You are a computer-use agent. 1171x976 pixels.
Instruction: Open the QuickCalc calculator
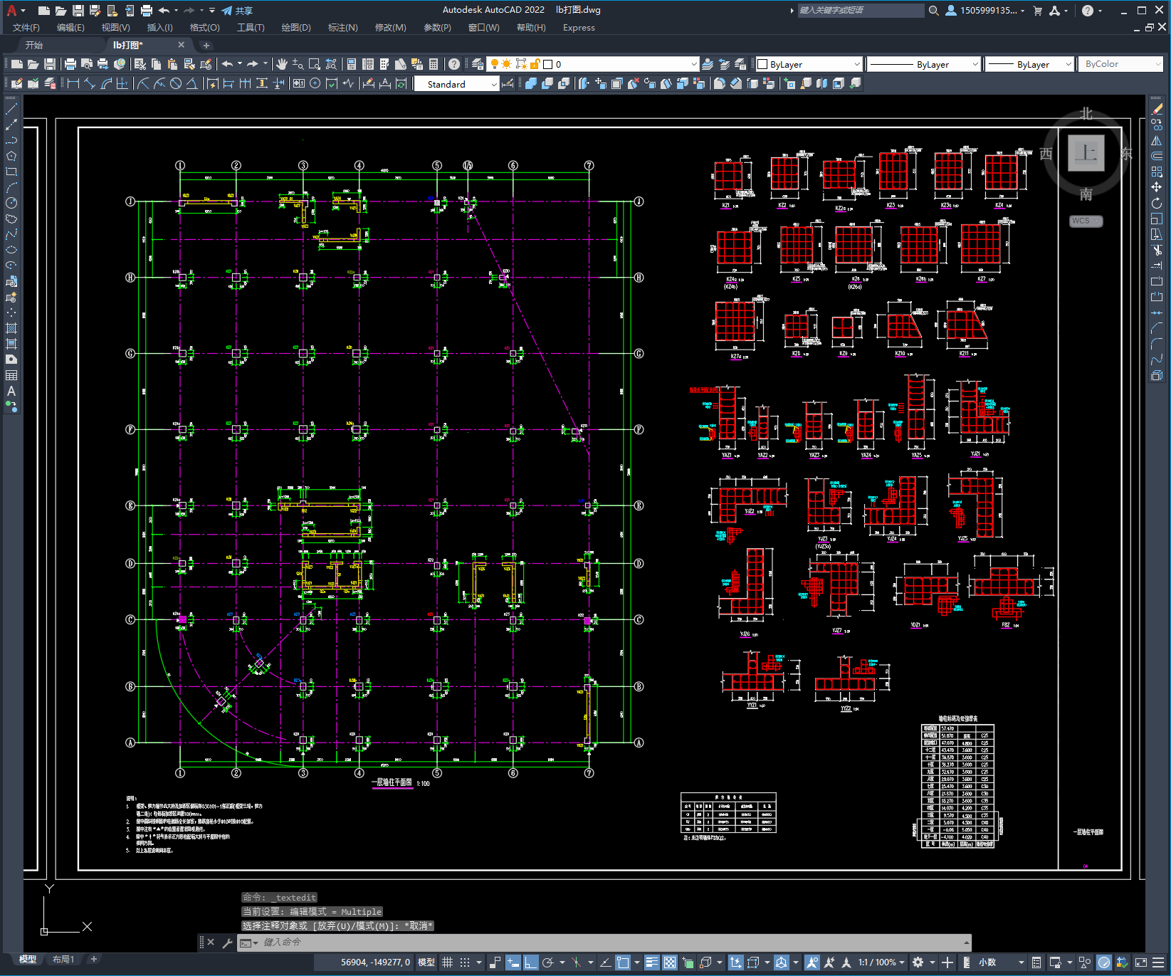pyautogui.click(x=434, y=64)
